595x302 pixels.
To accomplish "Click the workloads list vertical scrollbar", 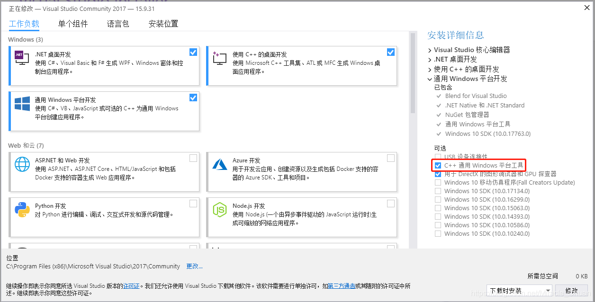I will (413, 73).
